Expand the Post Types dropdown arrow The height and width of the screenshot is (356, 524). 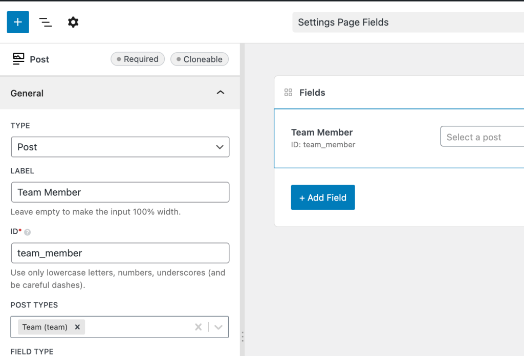pyautogui.click(x=219, y=327)
